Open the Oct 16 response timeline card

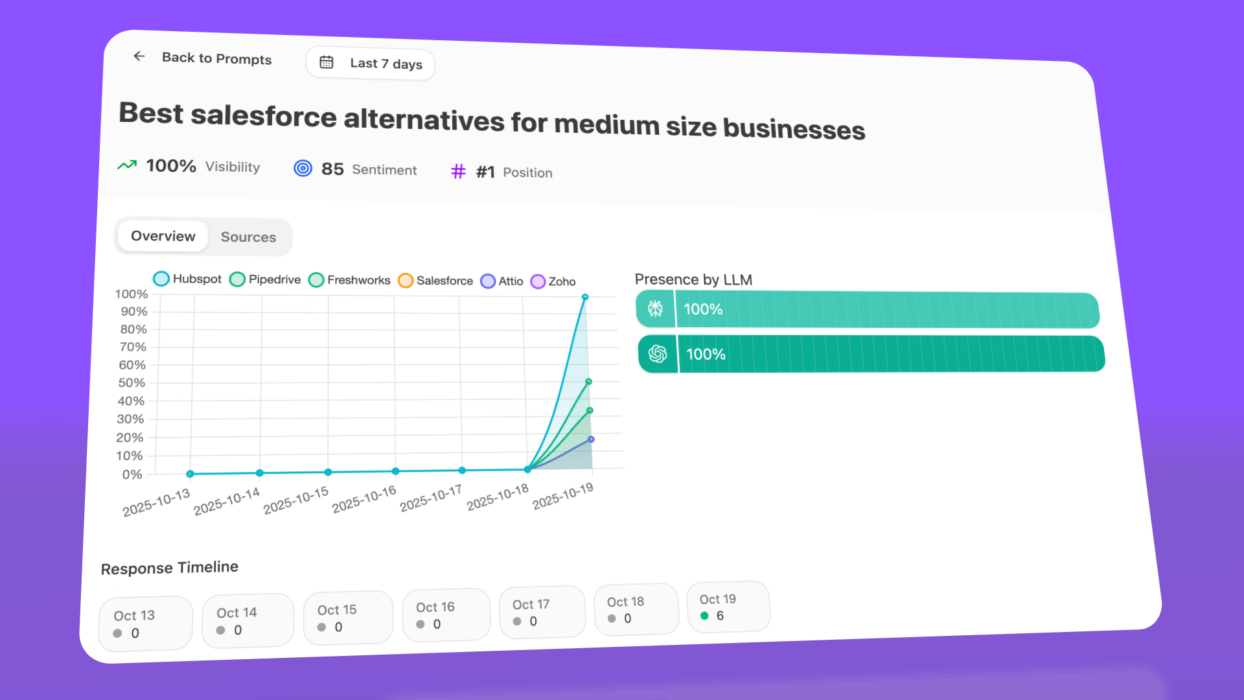[x=446, y=614]
